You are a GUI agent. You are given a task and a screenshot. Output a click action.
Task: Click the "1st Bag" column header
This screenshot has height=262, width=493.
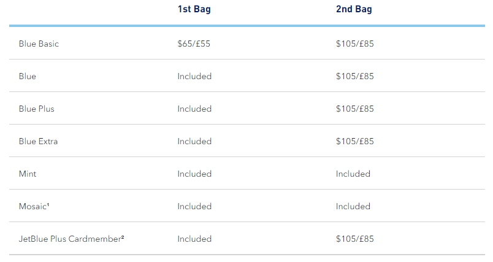click(x=194, y=9)
